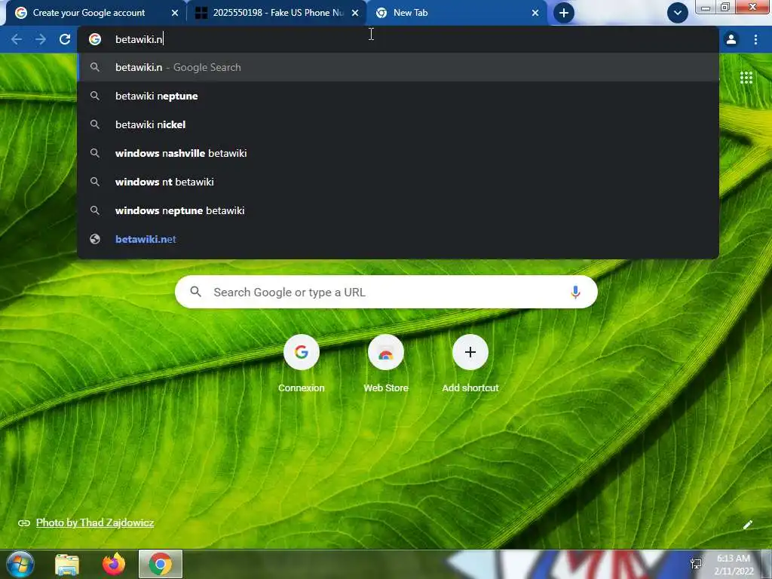Close the New Tab tab
Image resolution: width=772 pixels, height=579 pixels.
tap(535, 13)
